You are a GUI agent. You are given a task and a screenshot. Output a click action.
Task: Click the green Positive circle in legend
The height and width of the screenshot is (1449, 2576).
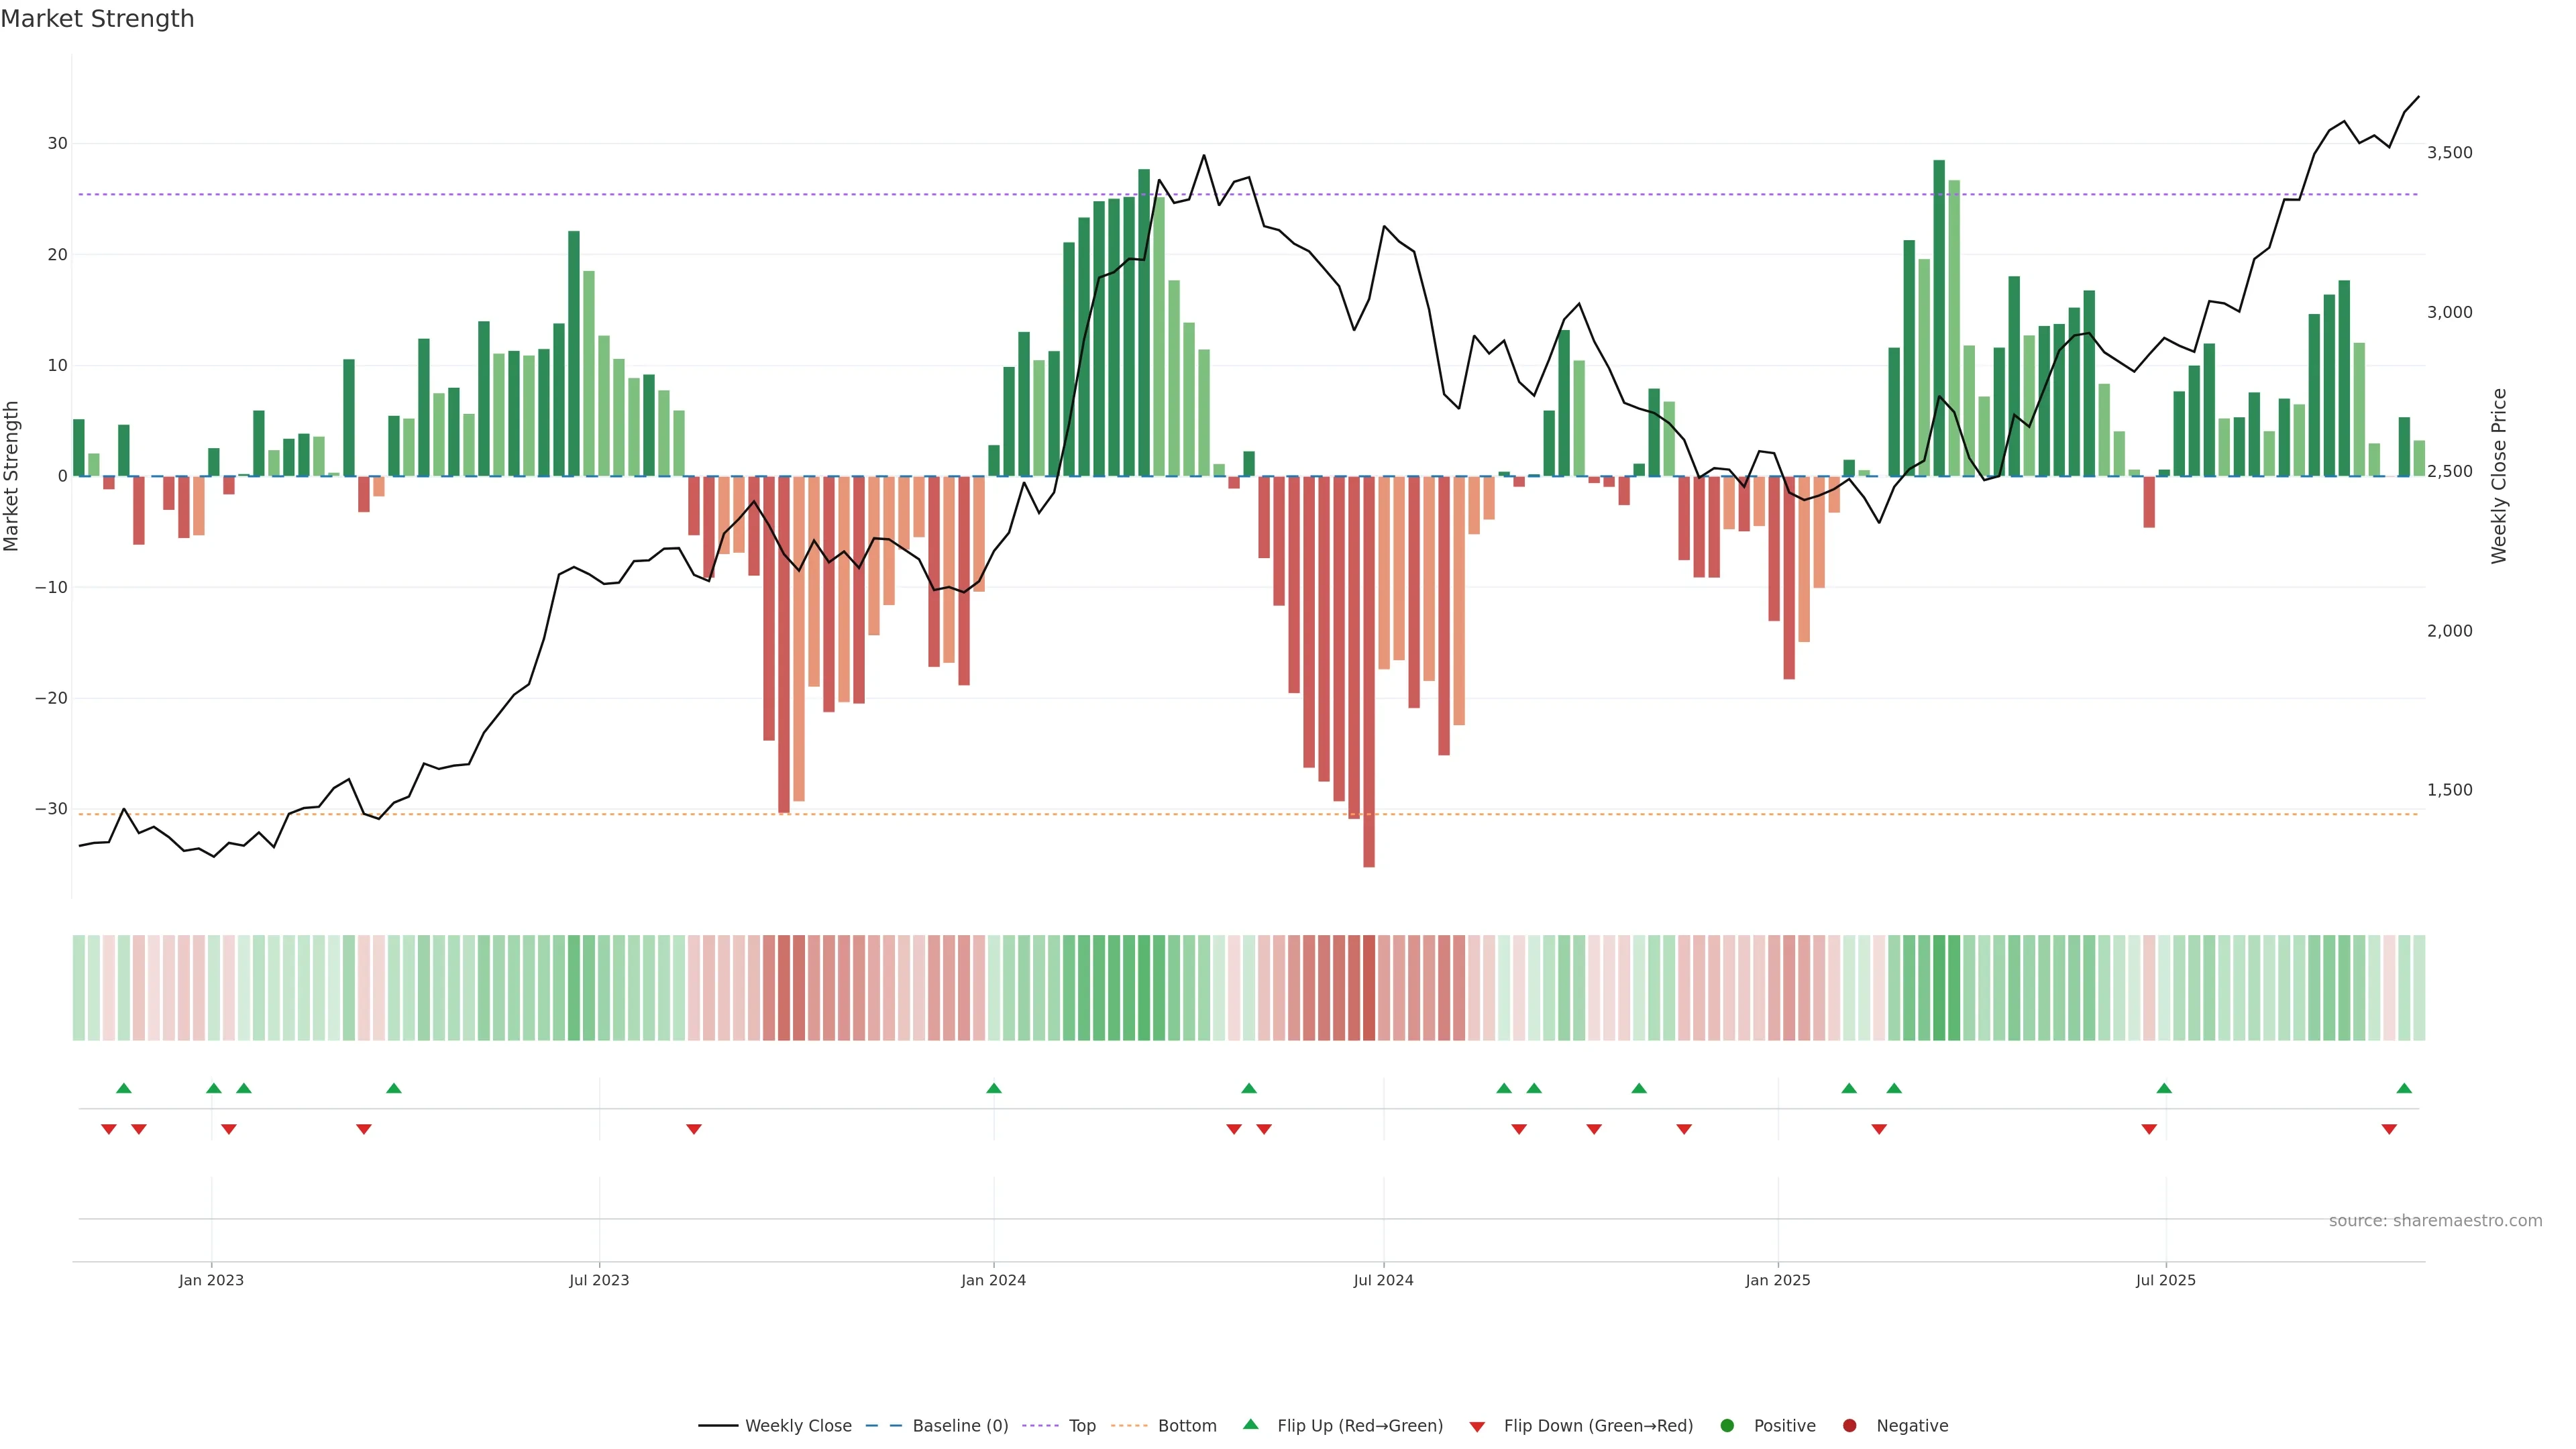tap(1727, 1426)
